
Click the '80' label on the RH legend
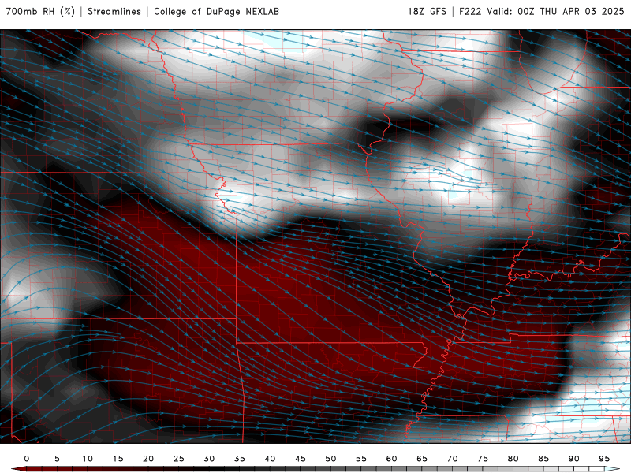[x=513, y=459]
